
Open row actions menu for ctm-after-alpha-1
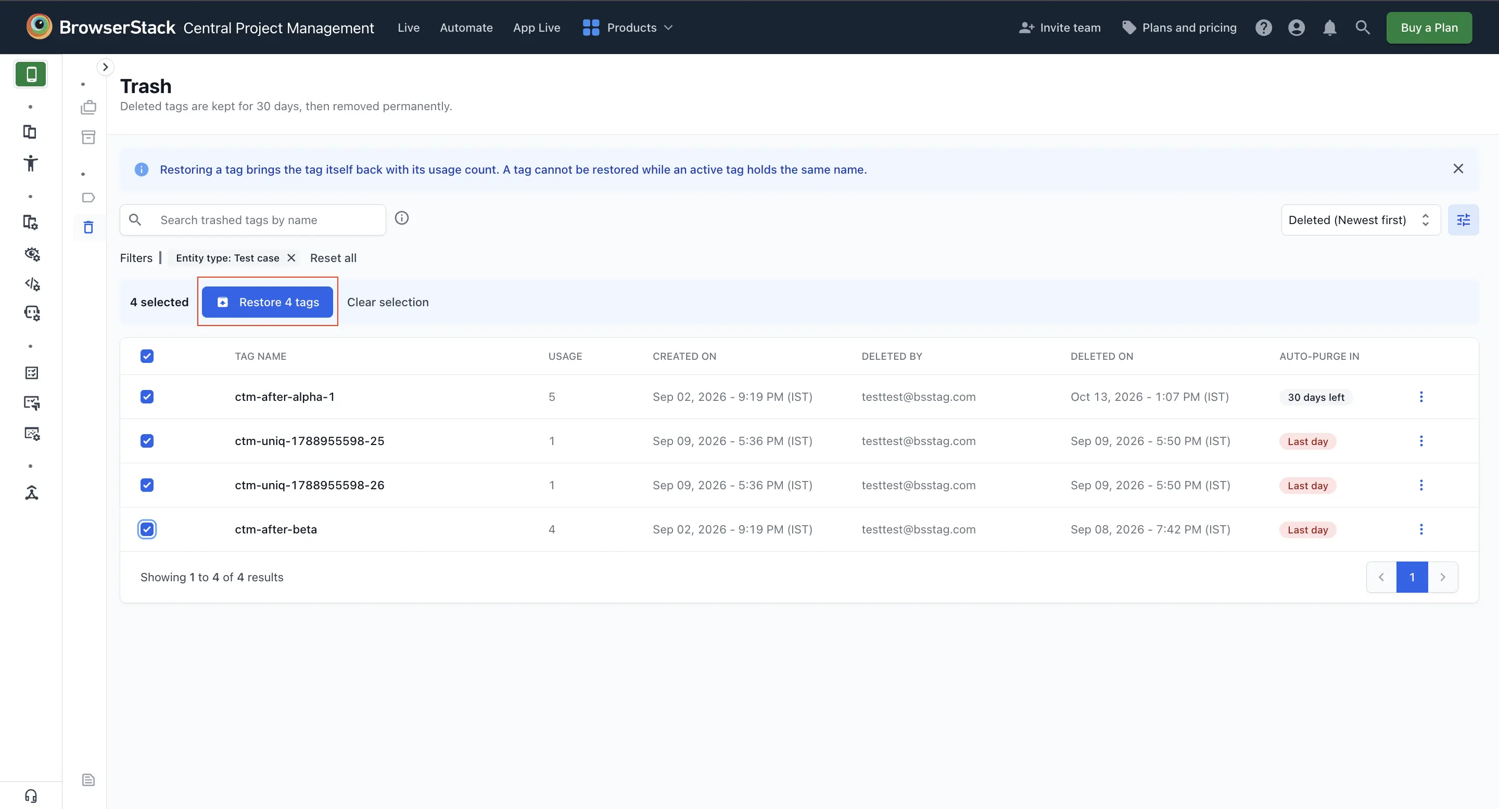tap(1421, 397)
